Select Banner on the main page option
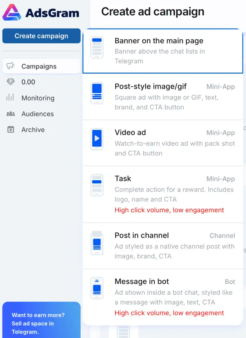This screenshot has height=338, width=246. click(163, 51)
